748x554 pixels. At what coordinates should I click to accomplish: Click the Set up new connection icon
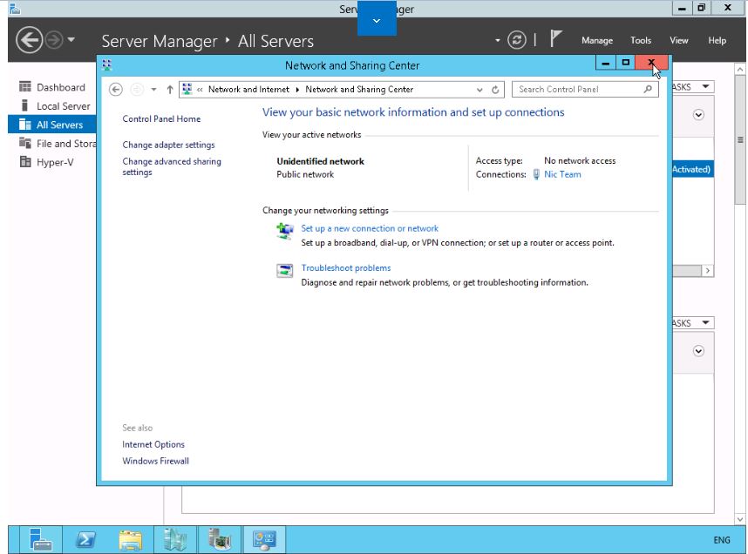(x=285, y=232)
